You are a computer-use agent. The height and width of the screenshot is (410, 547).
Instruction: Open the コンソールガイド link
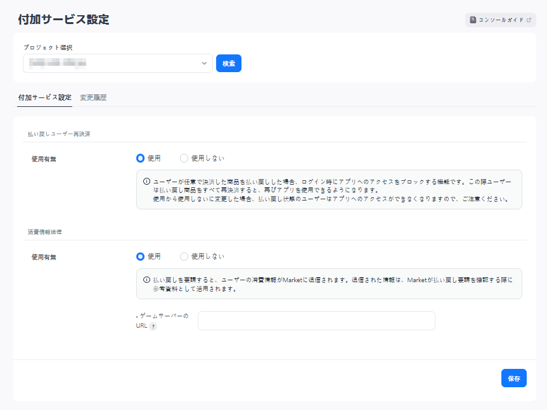pyautogui.click(x=500, y=20)
